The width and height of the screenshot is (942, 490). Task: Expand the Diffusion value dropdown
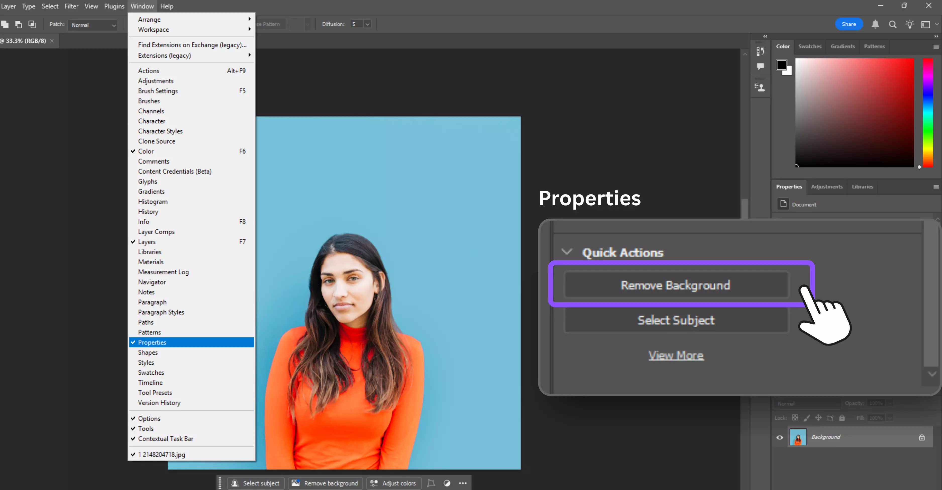(367, 24)
